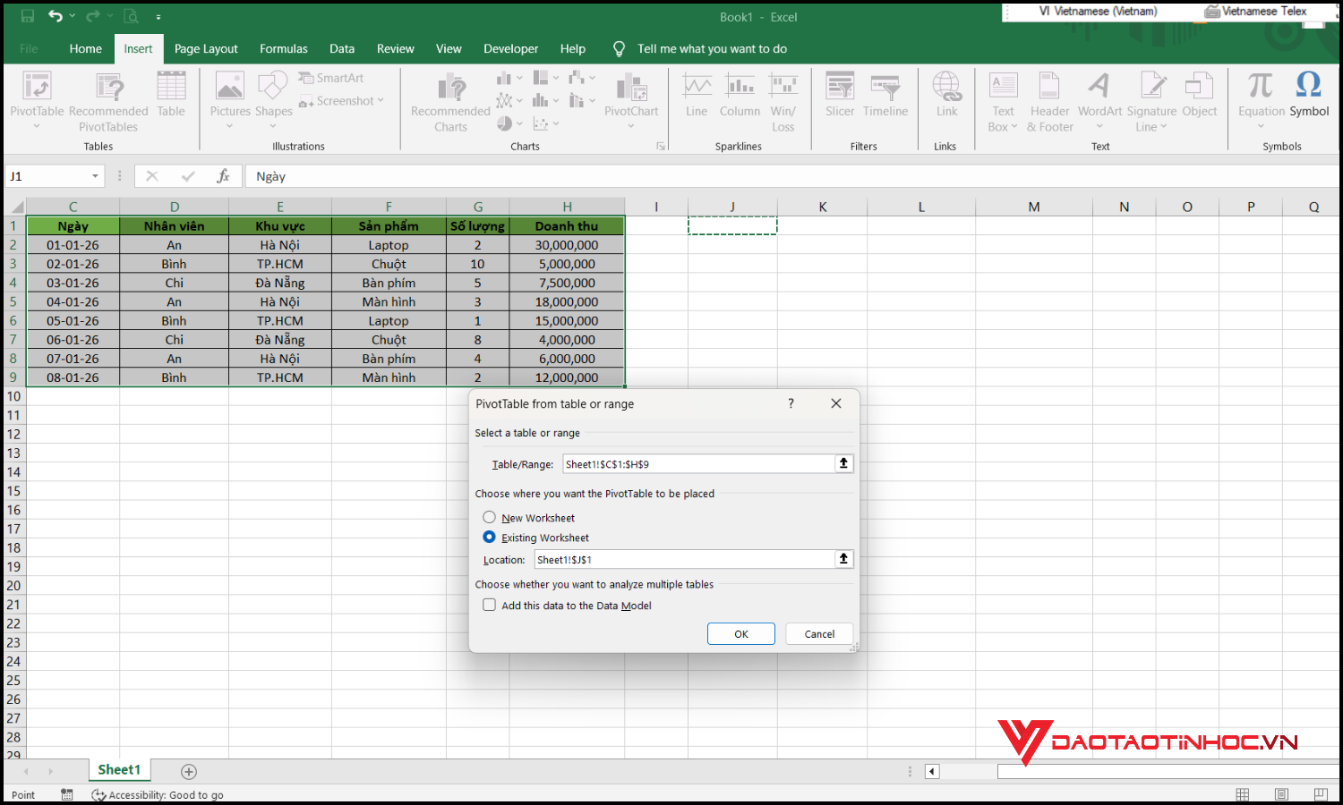Cancel the PivotTable dialog
1343x805 pixels.
point(818,633)
